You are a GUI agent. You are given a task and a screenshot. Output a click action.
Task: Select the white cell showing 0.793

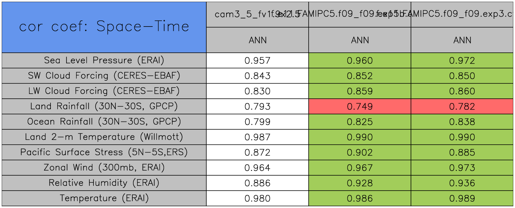[257, 107]
